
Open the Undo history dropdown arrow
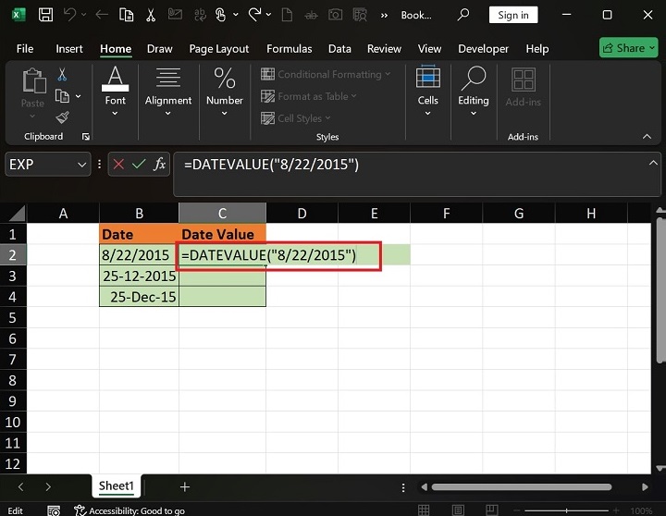point(83,15)
